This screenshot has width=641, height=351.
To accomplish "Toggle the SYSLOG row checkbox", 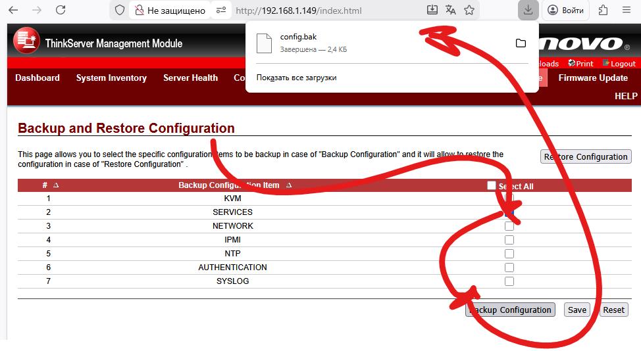I will click(x=509, y=281).
